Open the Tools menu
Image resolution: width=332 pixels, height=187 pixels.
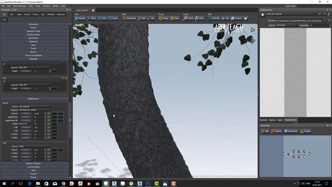(38, 6)
